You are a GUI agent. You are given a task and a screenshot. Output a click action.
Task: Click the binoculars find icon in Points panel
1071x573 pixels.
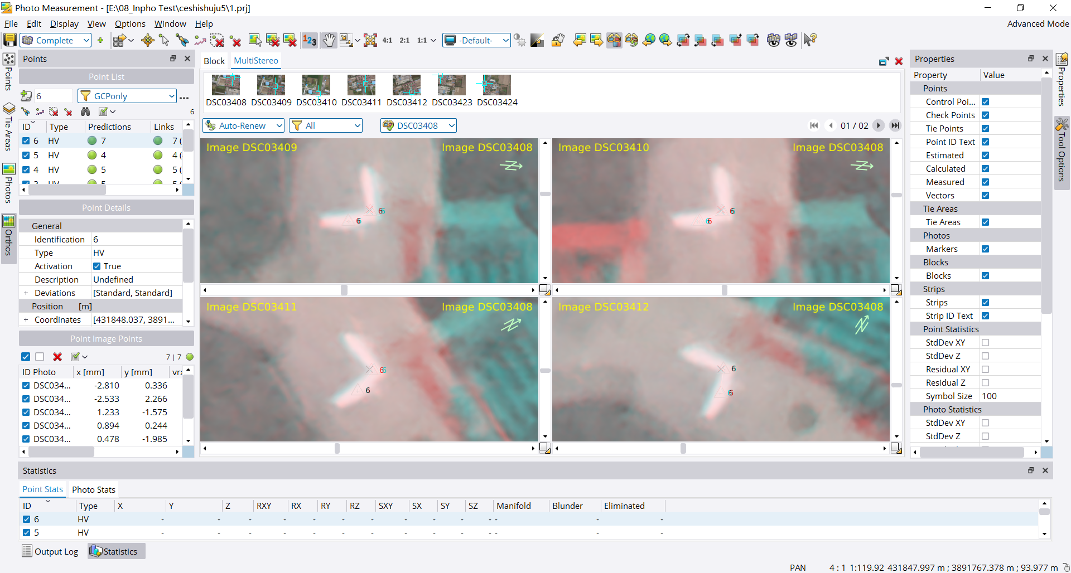pyautogui.click(x=85, y=112)
